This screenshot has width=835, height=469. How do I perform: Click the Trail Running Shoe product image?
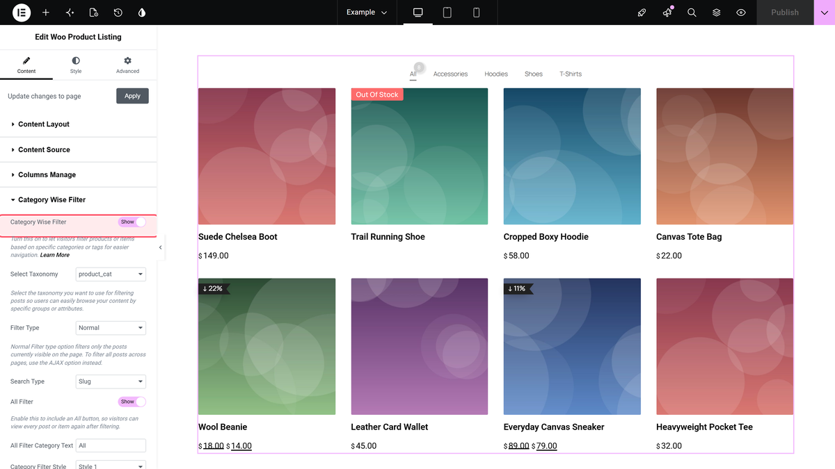pyautogui.click(x=420, y=156)
